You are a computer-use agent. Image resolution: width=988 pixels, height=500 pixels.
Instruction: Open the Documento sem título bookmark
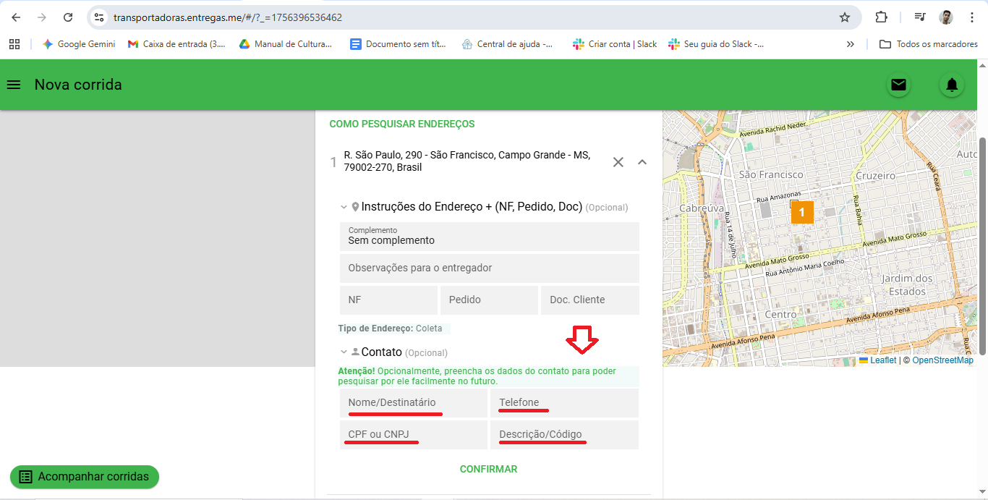398,44
